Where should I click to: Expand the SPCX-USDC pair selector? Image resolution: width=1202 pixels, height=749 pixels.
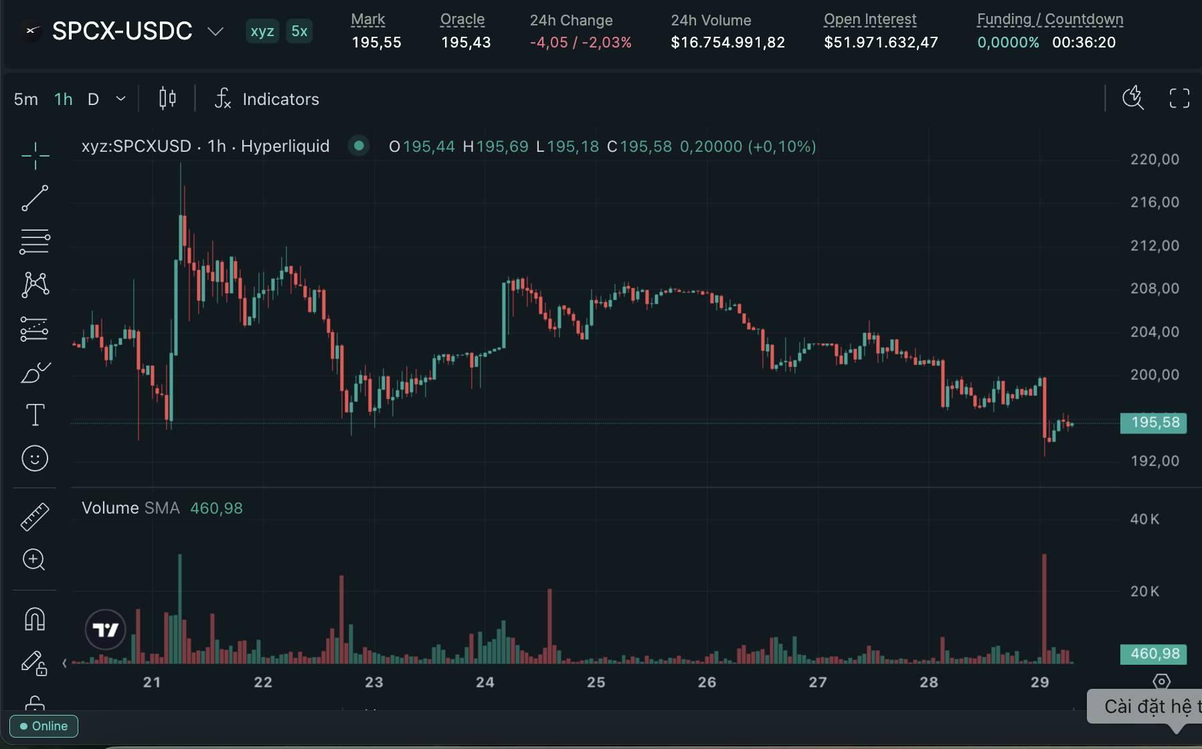click(x=215, y=31)
